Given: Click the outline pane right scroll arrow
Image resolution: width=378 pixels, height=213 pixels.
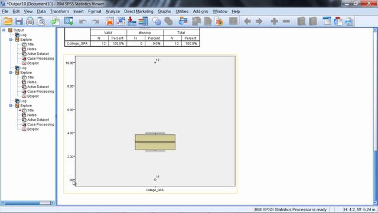Looking at the screenshot, I should (52, 202).
